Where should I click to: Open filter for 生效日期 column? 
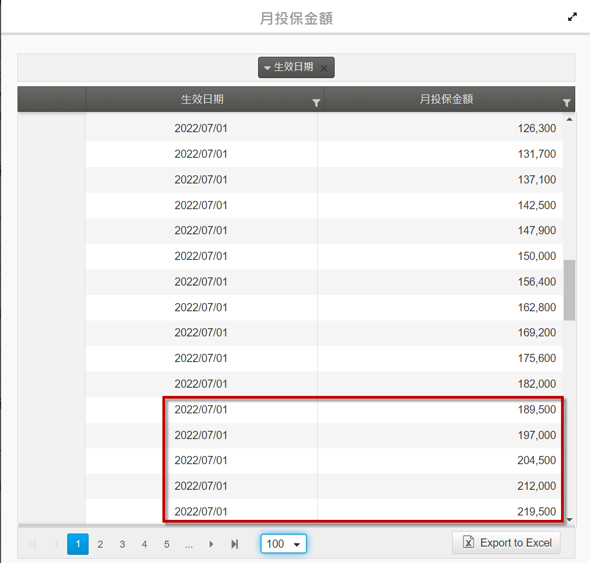(x=316, y=103)
